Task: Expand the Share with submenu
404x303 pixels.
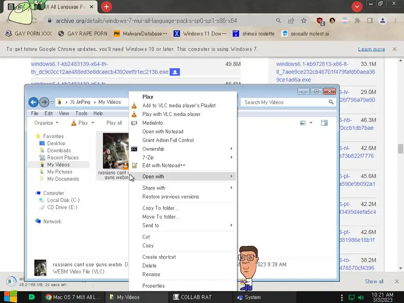Action: click(183, 188)
